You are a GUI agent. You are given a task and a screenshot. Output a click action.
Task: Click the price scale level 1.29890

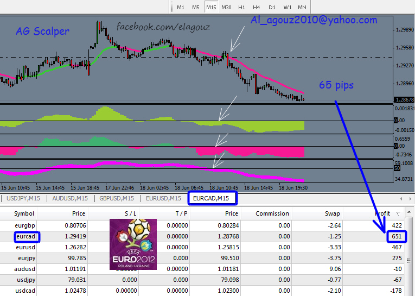coord(405,30)
